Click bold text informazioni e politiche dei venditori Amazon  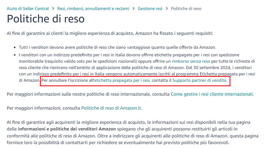(67, 129)
